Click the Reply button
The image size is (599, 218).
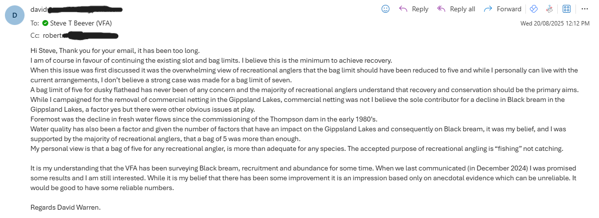coord(414,9)
